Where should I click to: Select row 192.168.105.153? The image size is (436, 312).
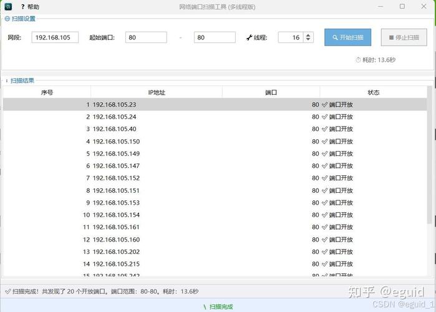pyautogui.click(x=215, y=203)
